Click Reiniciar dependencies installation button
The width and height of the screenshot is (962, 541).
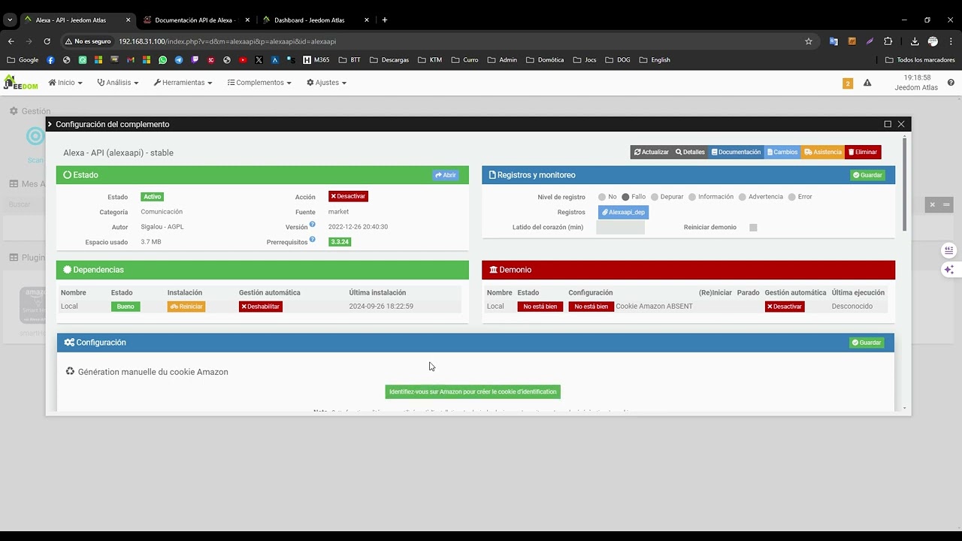pyautogui.click(x=186, y=307)
